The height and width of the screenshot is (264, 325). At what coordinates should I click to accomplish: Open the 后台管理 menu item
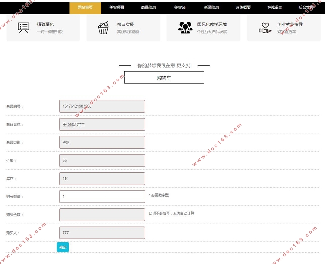tap(306, 7)
